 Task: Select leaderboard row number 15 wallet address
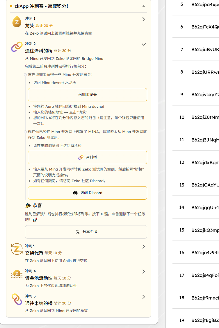[x=205, y=230]
